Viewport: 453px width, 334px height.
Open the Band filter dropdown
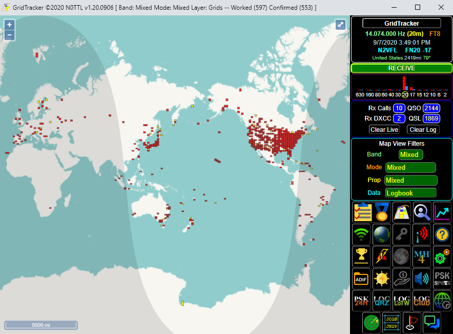410,154
